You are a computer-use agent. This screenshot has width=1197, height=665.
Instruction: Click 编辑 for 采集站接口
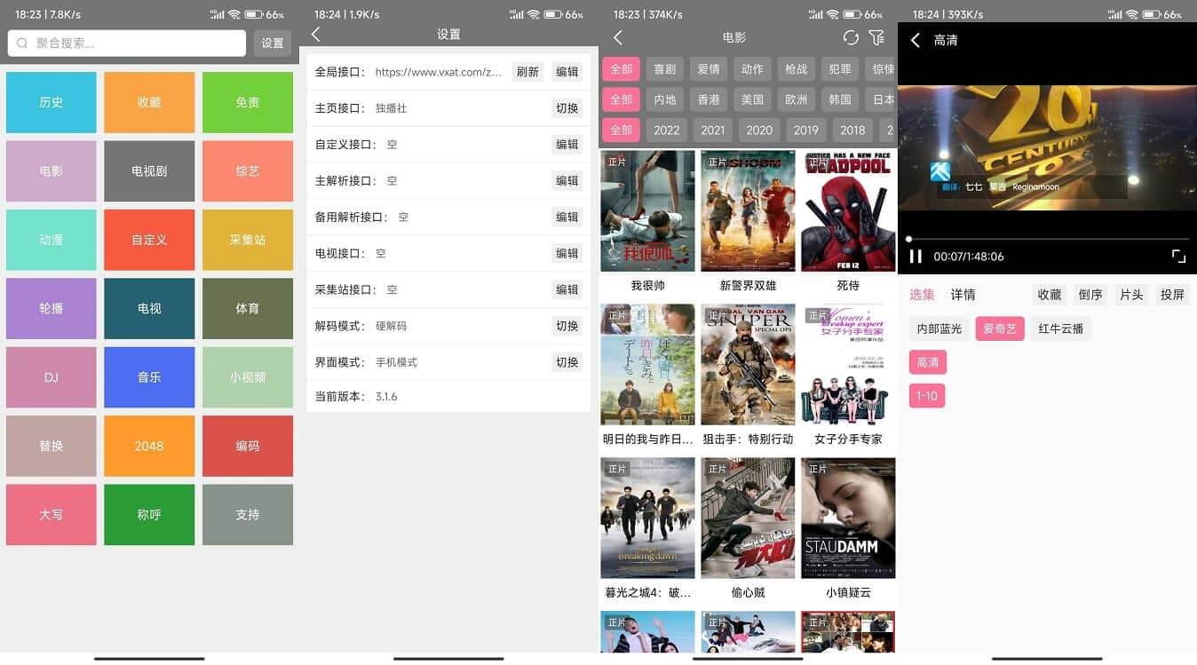pos(567,289)
